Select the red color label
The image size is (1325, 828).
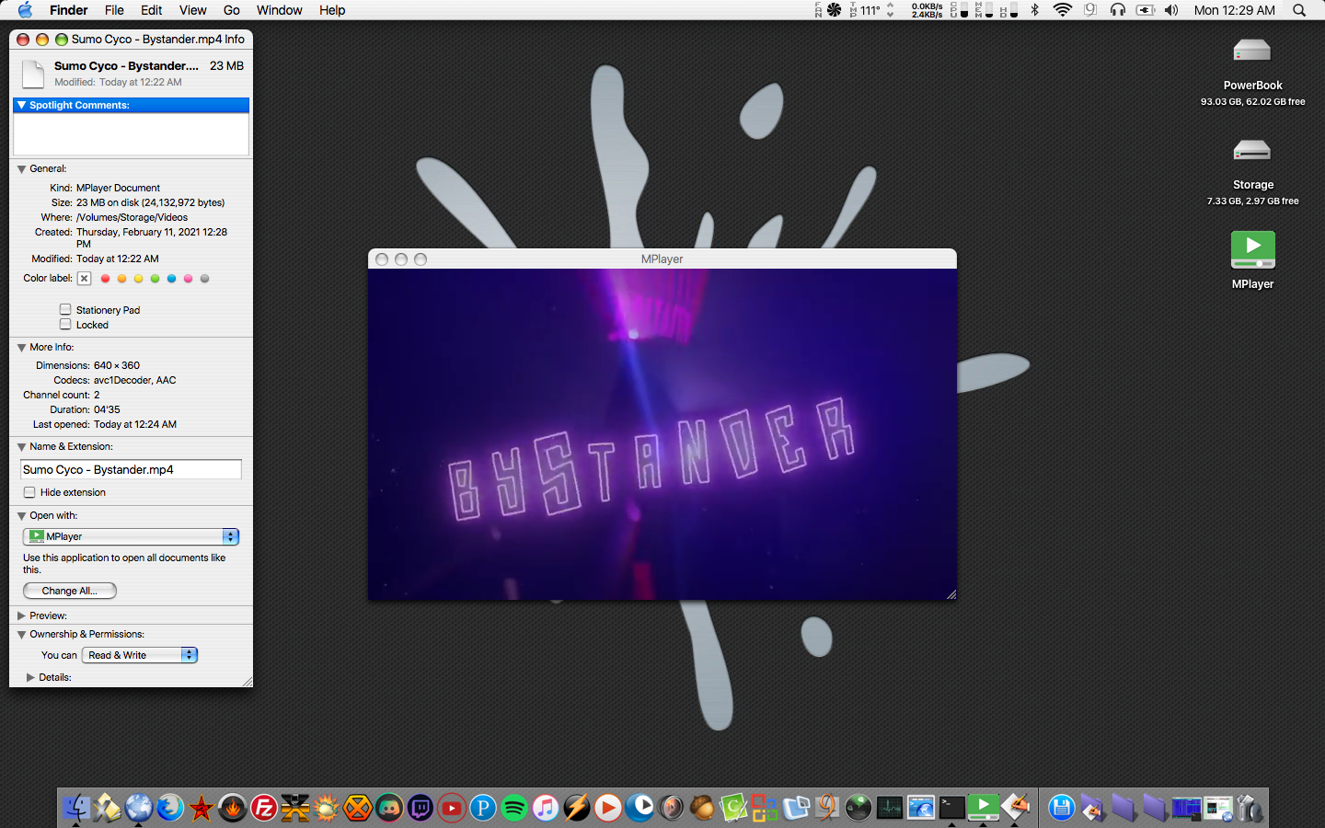click(105, 279)
